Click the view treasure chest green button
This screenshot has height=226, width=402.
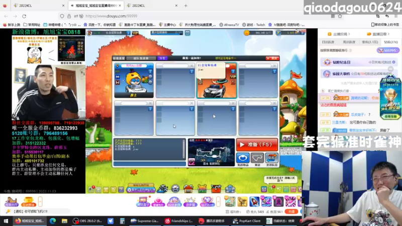[390, 117]
